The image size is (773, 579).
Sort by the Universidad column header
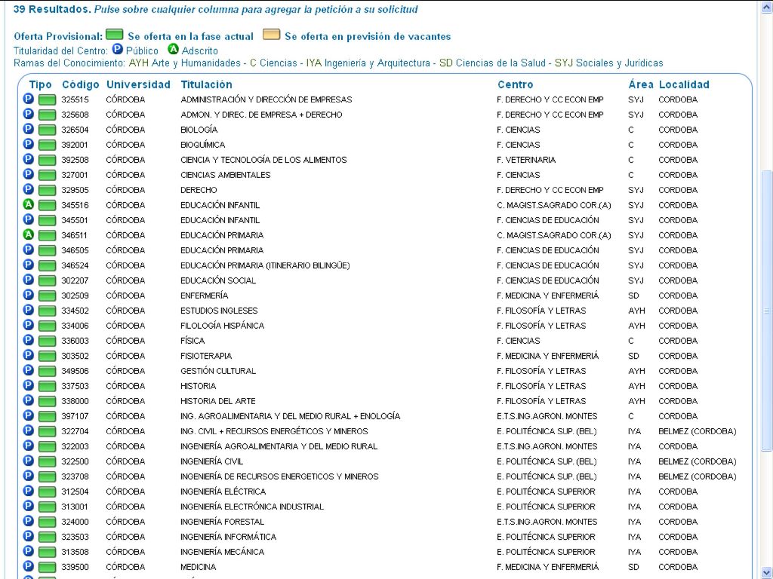click(x=139, y=84)
